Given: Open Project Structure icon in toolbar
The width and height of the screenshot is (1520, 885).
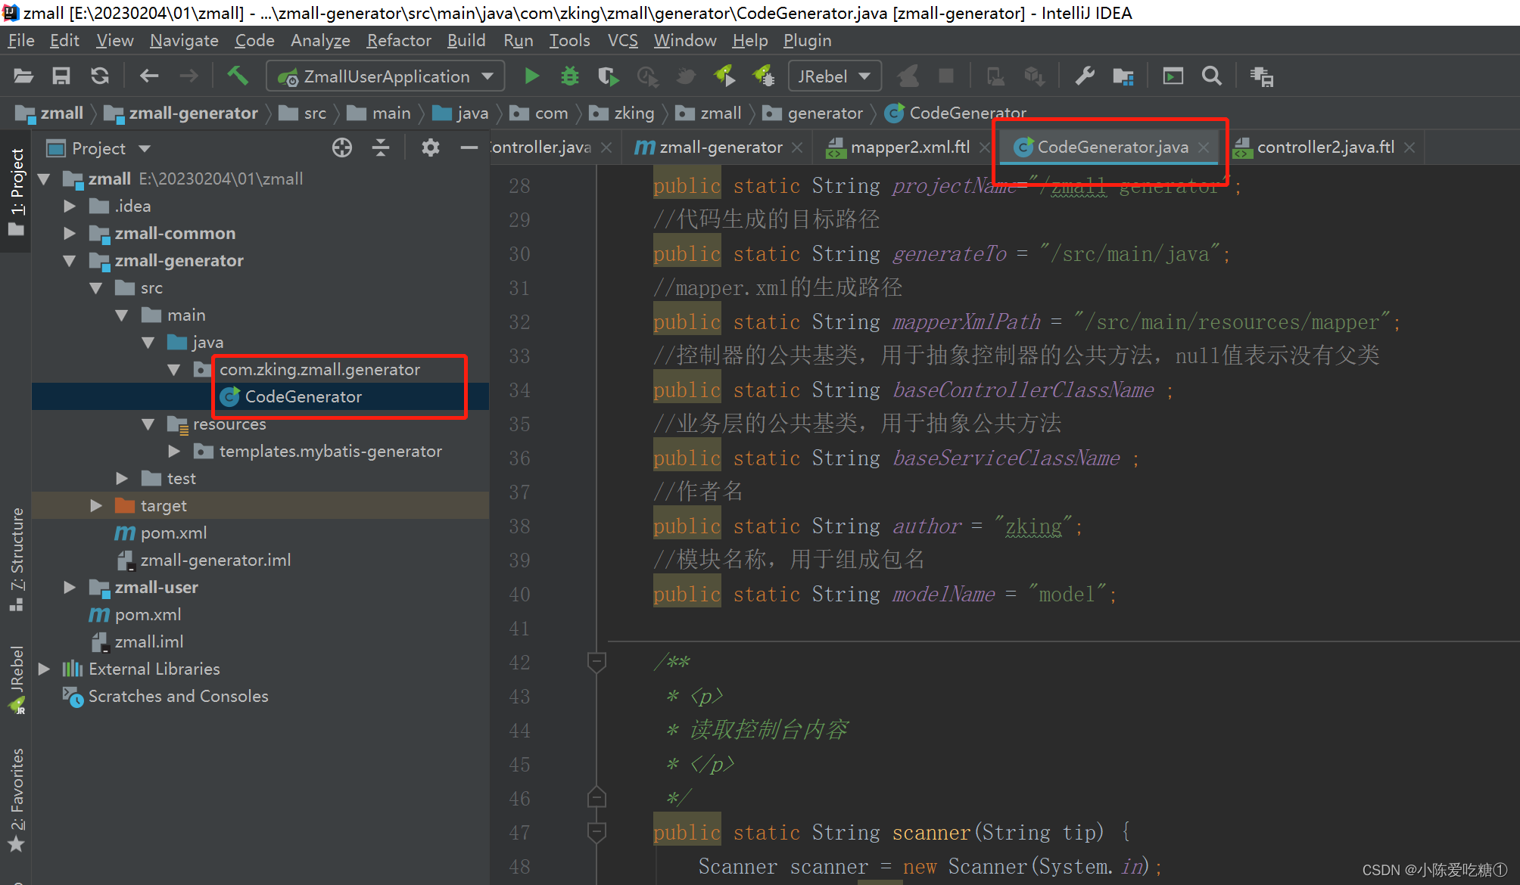Looking at the screenshot, I should tap(1123, 76).
